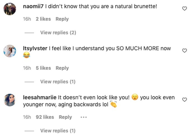Reply to leesahmariie's aging backwards comment
This screenshot has height=139, width=190.
[x=65, y=117]
